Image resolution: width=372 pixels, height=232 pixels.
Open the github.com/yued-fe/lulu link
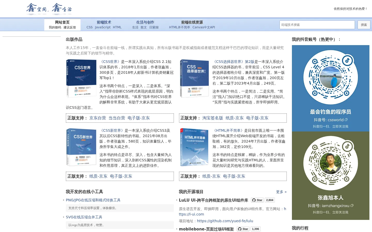click(225, 221)
